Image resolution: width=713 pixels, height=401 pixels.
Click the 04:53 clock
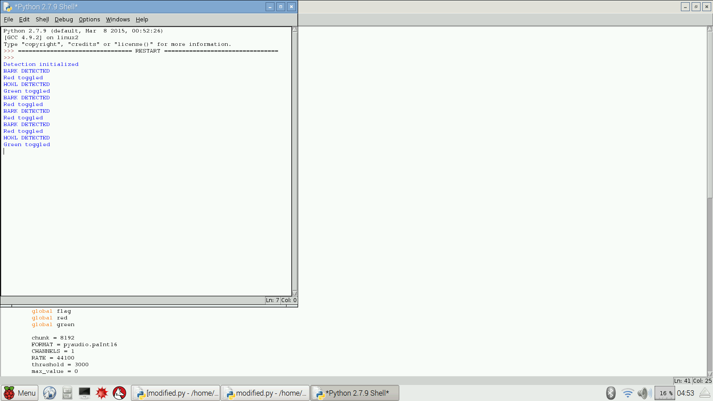point(685,393)
